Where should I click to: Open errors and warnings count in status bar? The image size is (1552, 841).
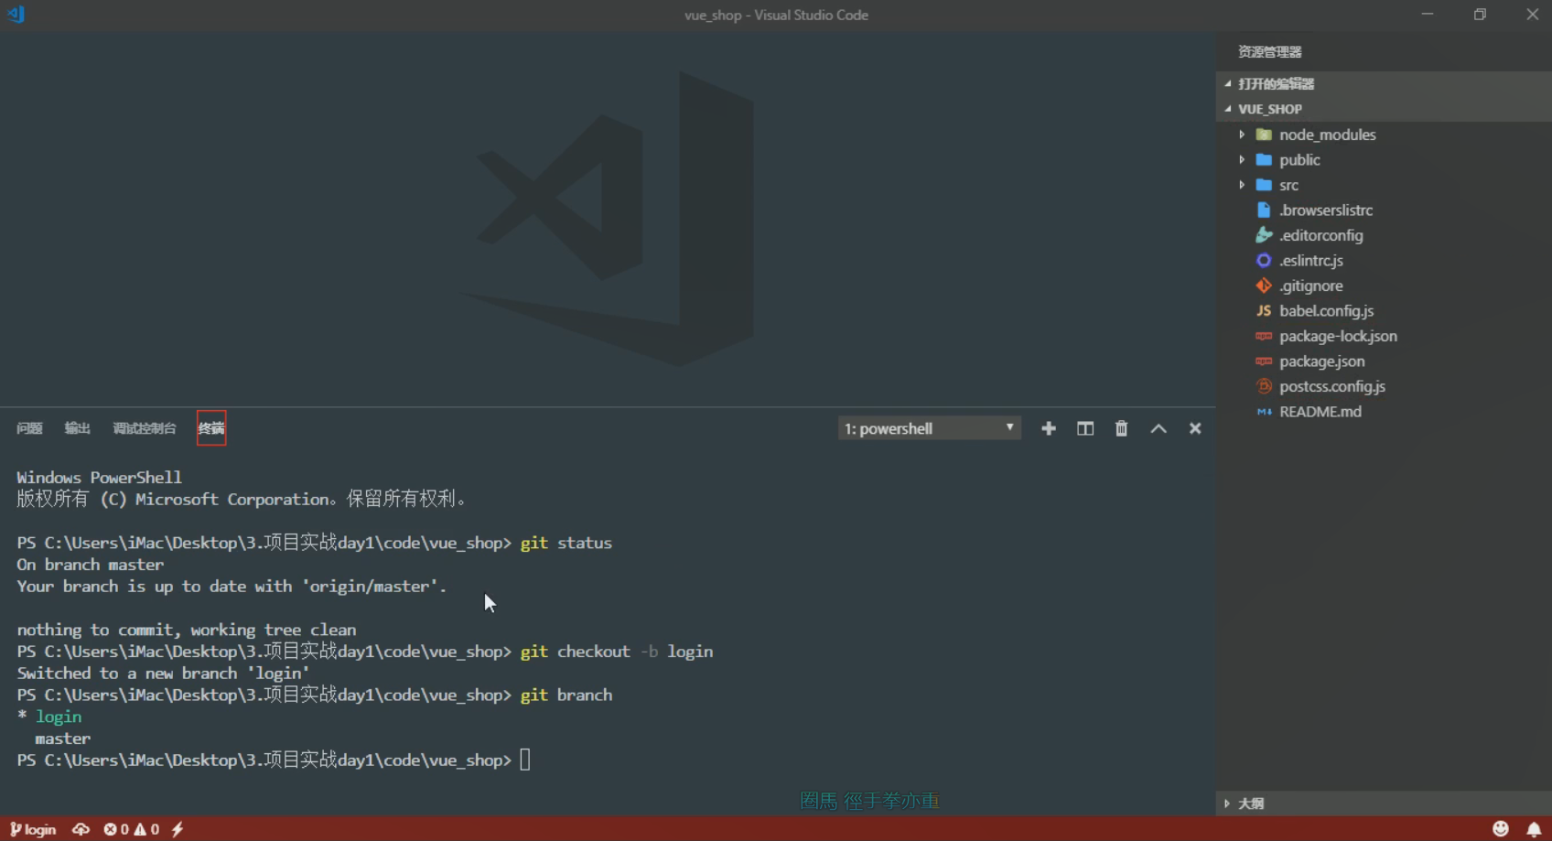coord(132,829)
